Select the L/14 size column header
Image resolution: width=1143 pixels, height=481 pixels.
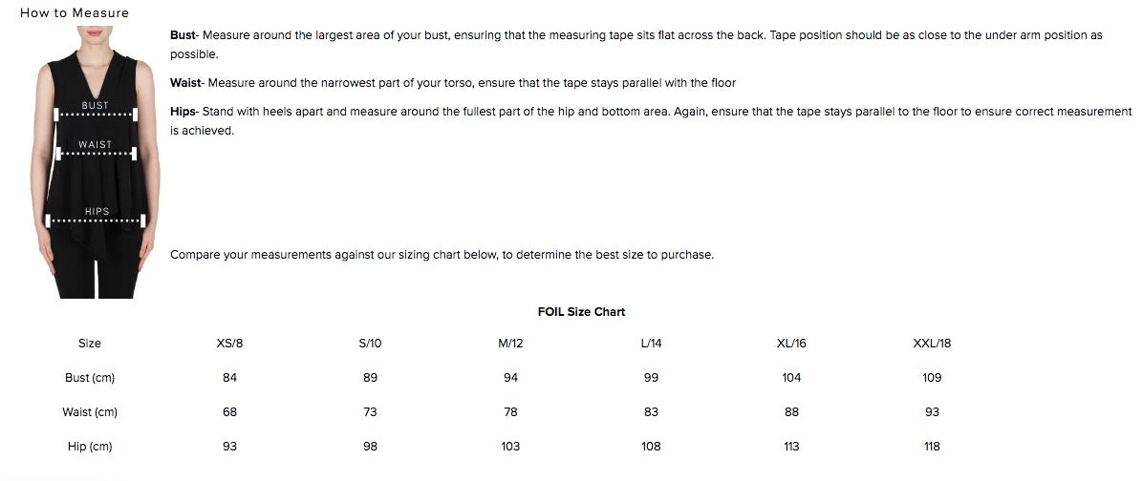click(x=651, y=344)
